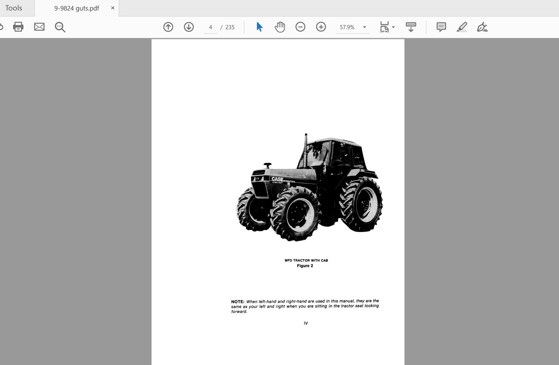Zoom out using the minus button
559x365 pixels.
[x=300, y=27]
